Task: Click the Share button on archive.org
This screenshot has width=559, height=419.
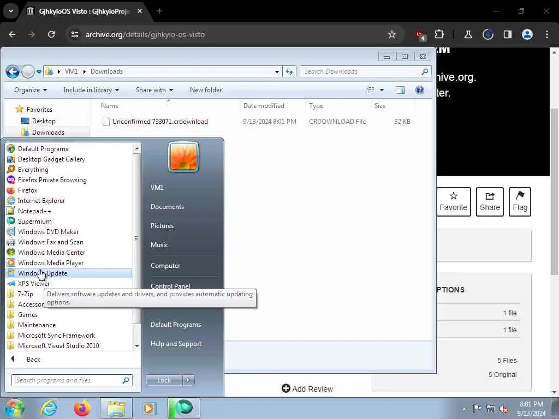Action: pos(490,202)
